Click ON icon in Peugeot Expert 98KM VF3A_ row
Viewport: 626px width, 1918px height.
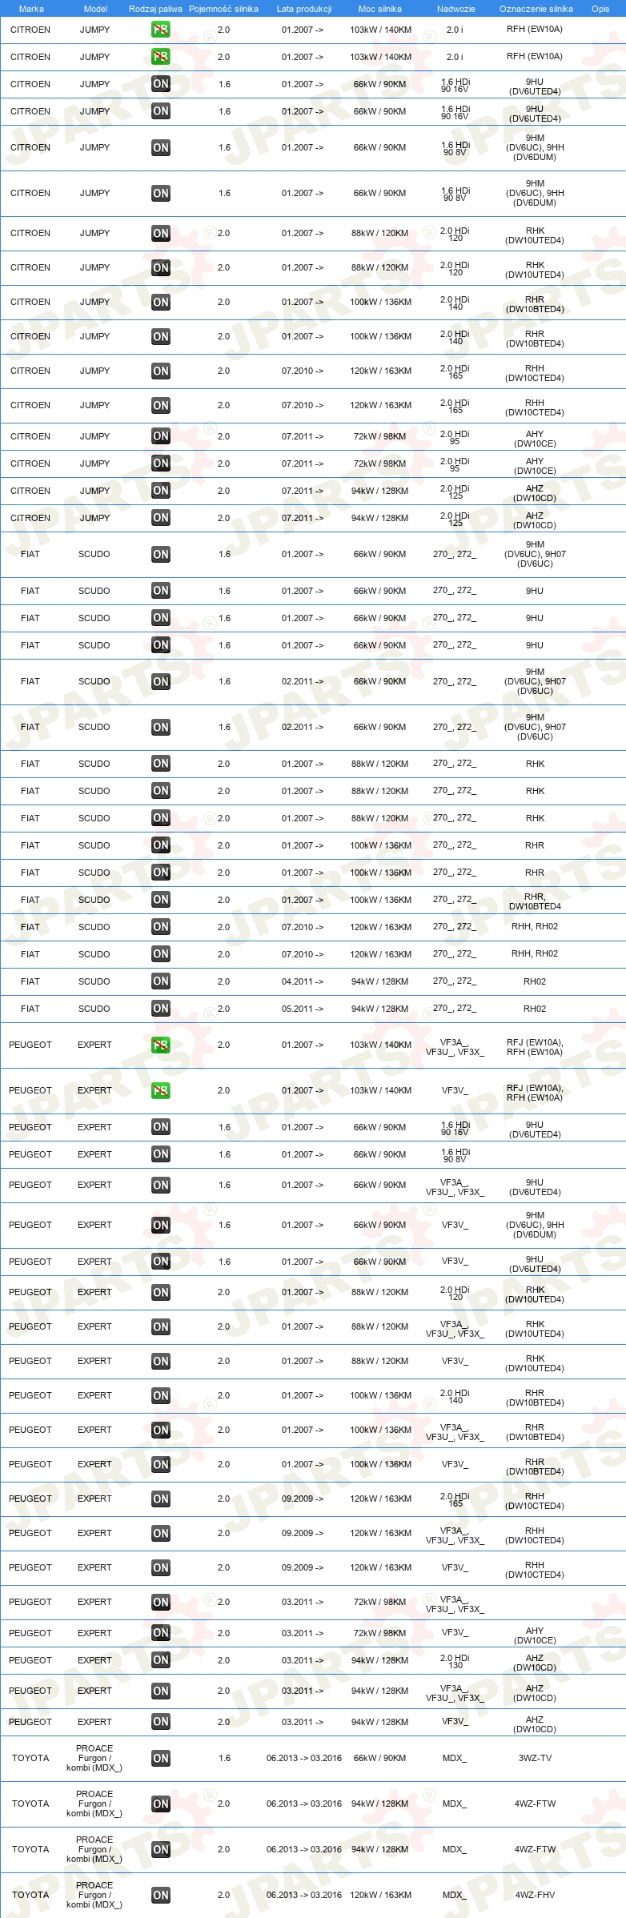coord(161,1603)
